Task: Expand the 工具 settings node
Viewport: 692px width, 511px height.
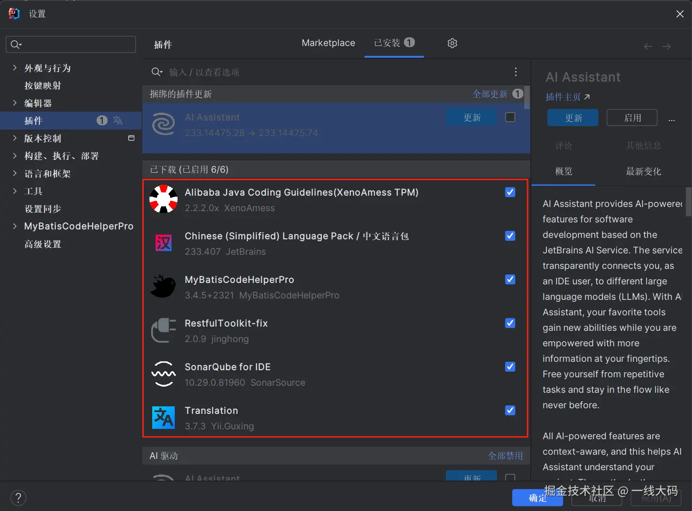Action: pos(15,191)
